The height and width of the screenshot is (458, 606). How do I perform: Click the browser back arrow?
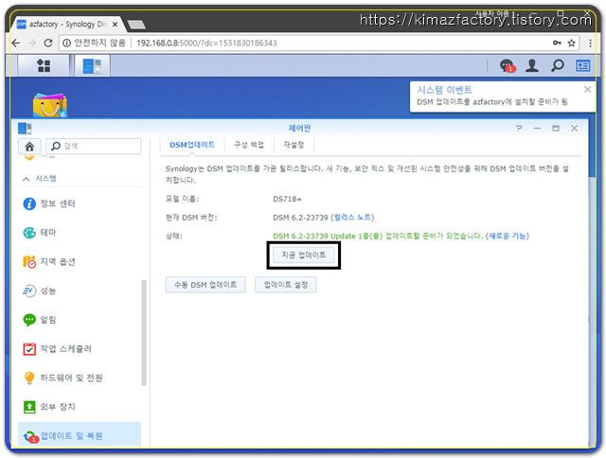(16, 43)
